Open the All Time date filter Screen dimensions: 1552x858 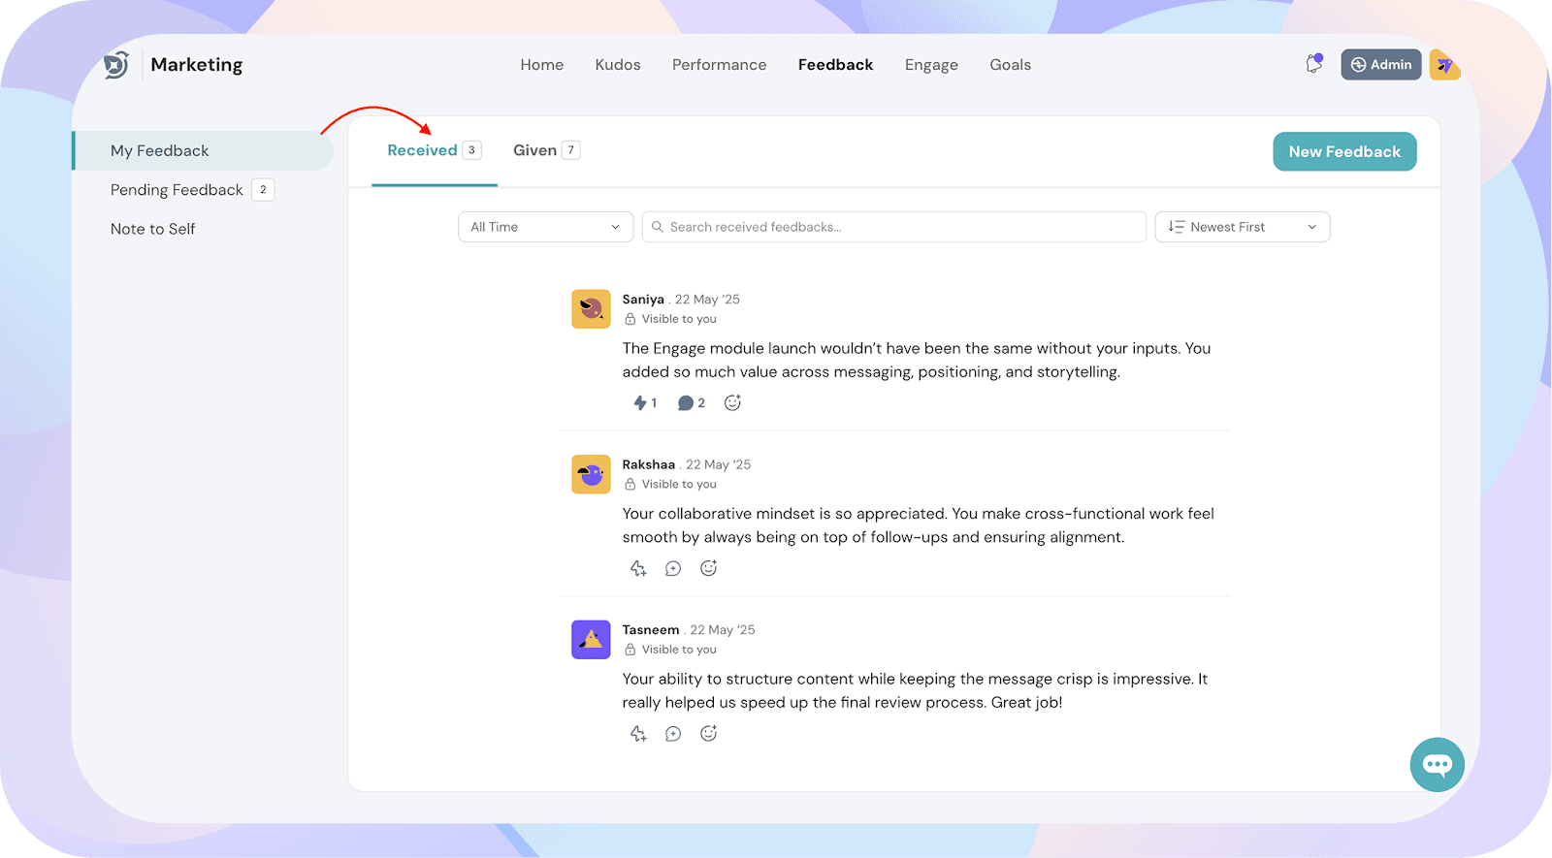pyautogui.click(x=545, y=227)
